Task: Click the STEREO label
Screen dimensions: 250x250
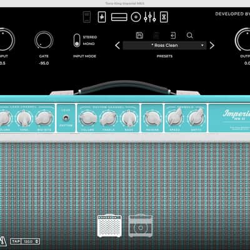Action: click(90, 37)
